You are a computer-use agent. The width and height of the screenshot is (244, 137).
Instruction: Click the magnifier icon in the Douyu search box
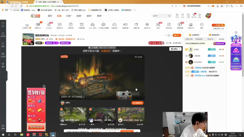[169, 16]
